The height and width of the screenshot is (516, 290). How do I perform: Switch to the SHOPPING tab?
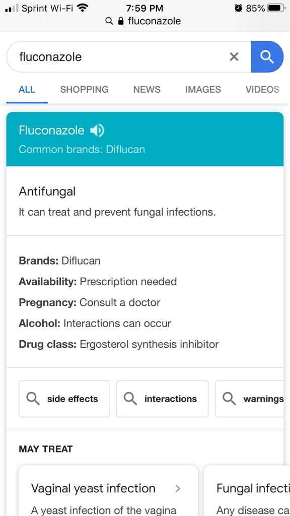(84, 90)
